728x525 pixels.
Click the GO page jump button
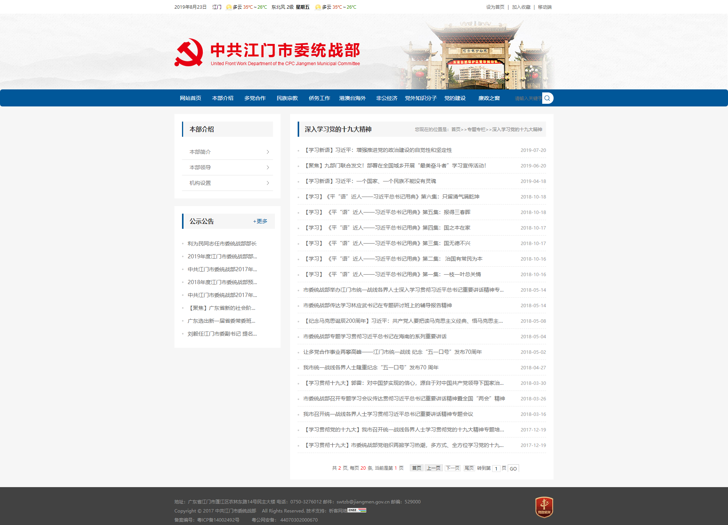pyautogui.click(x=513, y=469)
